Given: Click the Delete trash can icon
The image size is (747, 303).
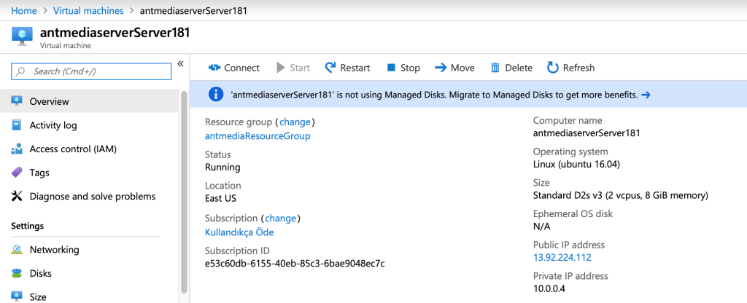Looking at the screenshot, I should [x=495, y=68].
